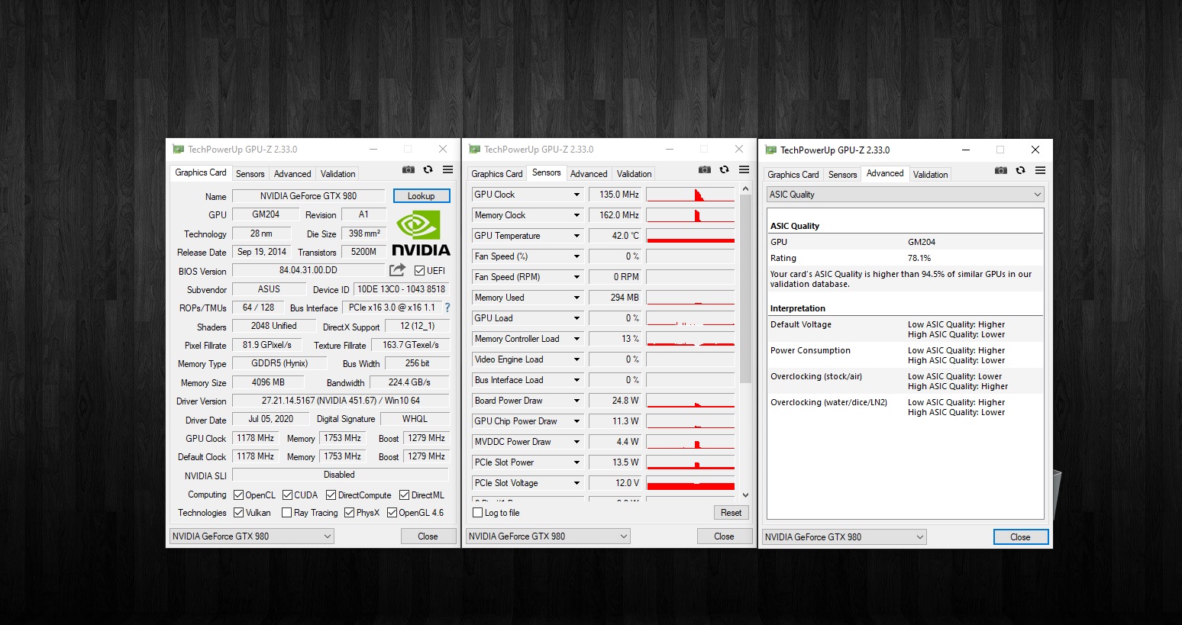Open hamburger menu in the Sensors window
The width and height of the screenshot is (1182, 625).
pos(744,169)
